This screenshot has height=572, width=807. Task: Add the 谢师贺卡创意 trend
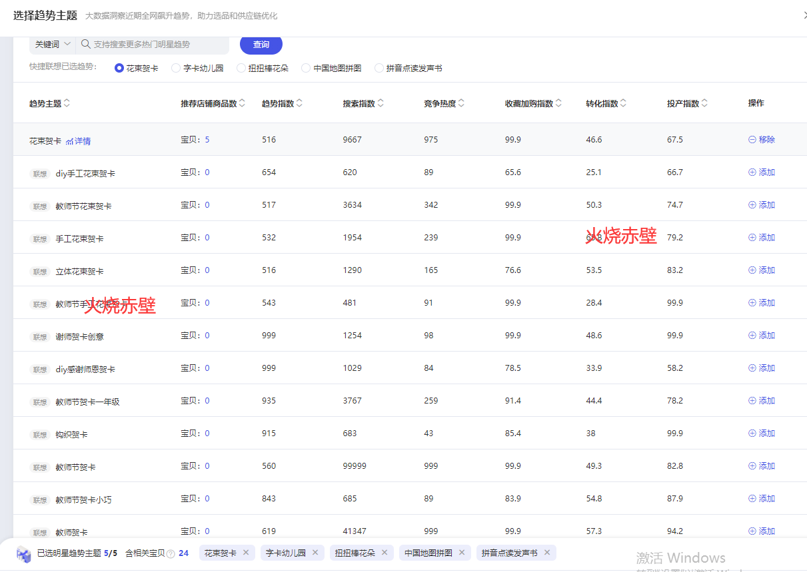point(762,335)
